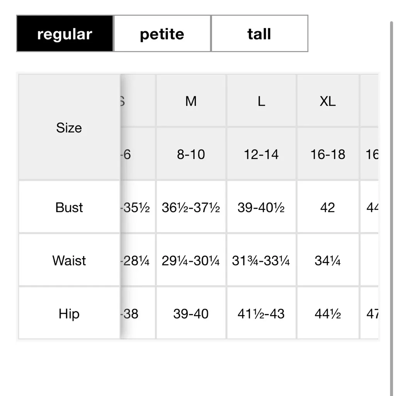Click the Size header cell
This screenshot has height=396, width=396.
(x=69, y=127)
